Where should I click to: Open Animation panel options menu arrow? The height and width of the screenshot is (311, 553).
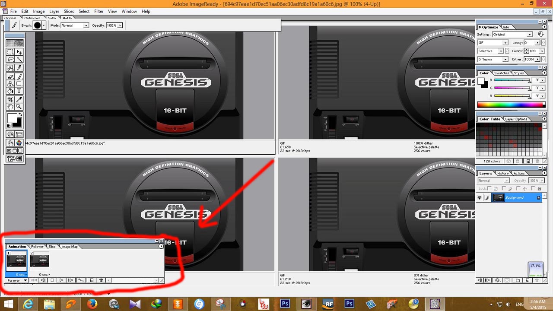(161, 246)
